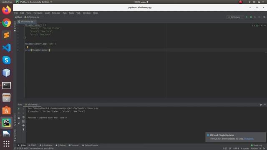Open the TODO tool window tab

pos(33,145)
